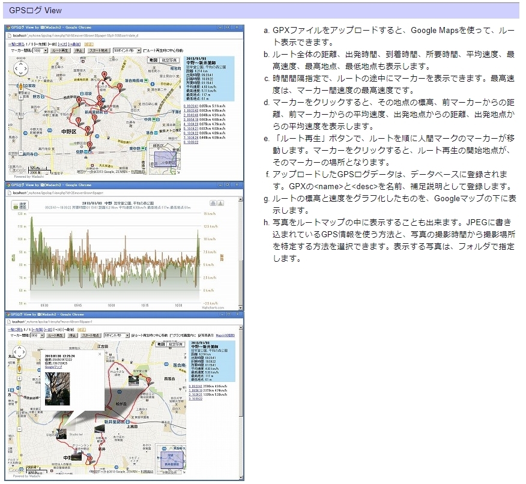Click [→最後] link in top window
Image resolution: width=526 pixels, height=484 pixels.
pos(74,44)
